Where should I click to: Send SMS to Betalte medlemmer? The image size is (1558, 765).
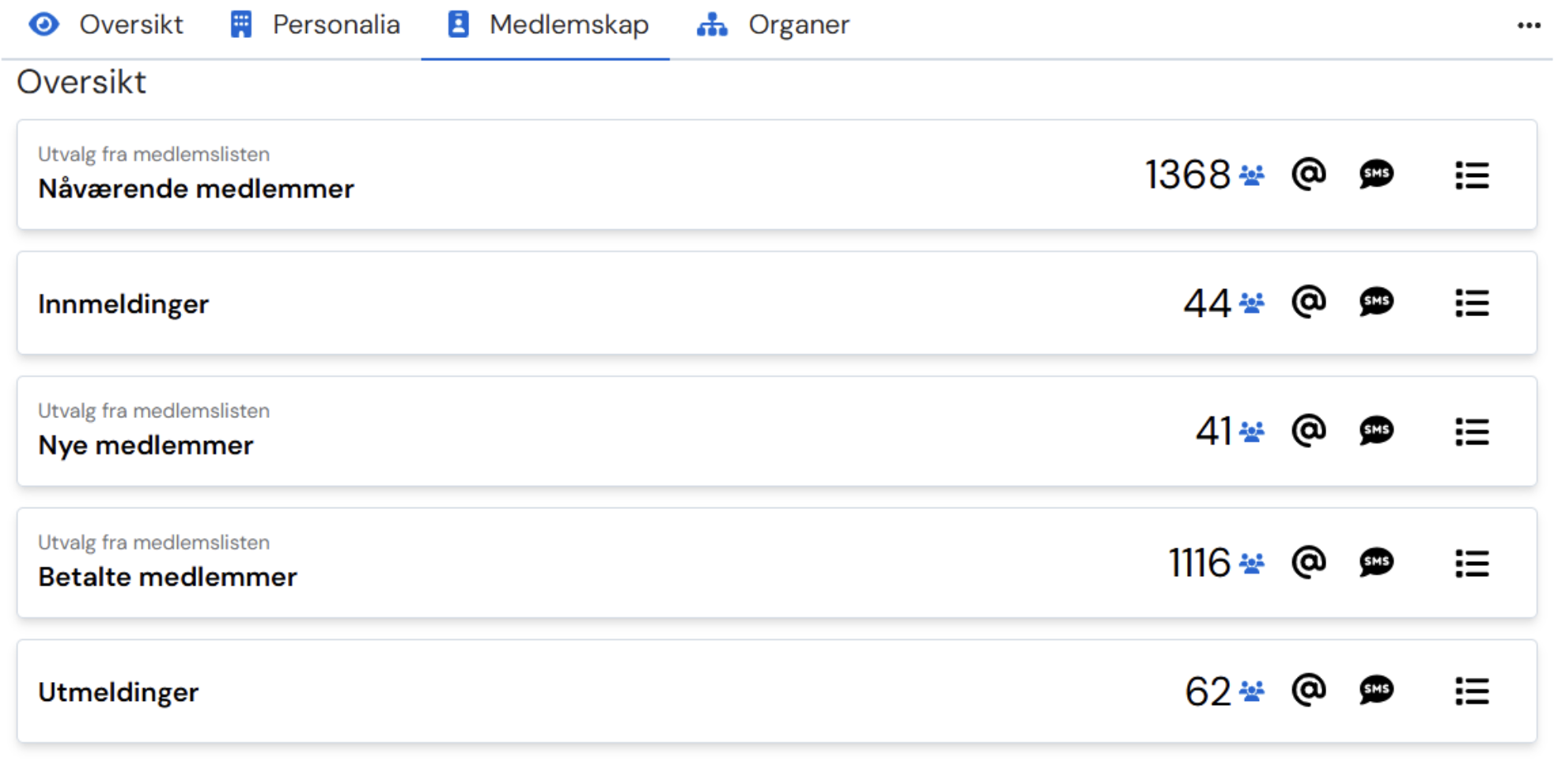(x=1376, y=563)
